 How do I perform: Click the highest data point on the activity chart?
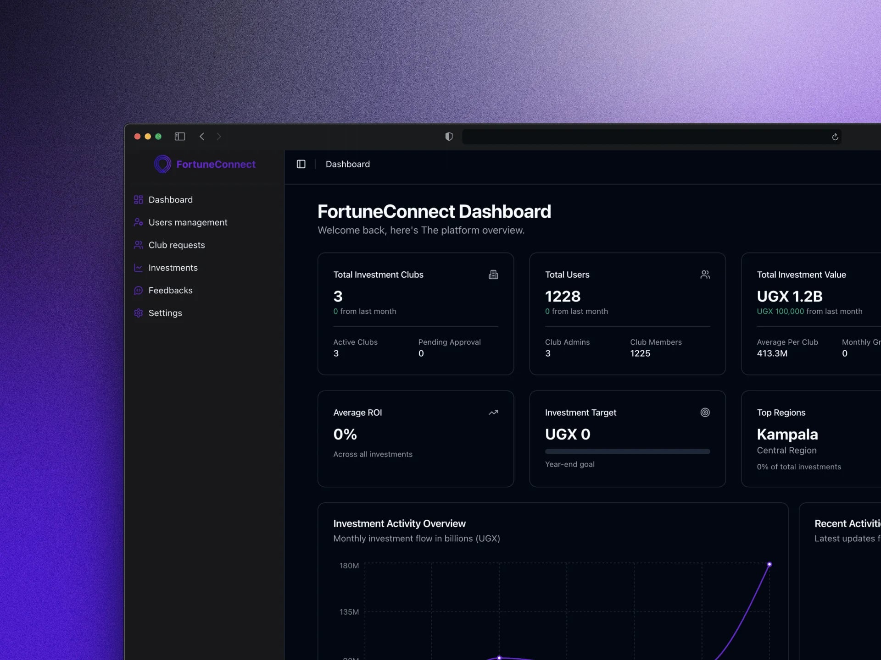769,564
